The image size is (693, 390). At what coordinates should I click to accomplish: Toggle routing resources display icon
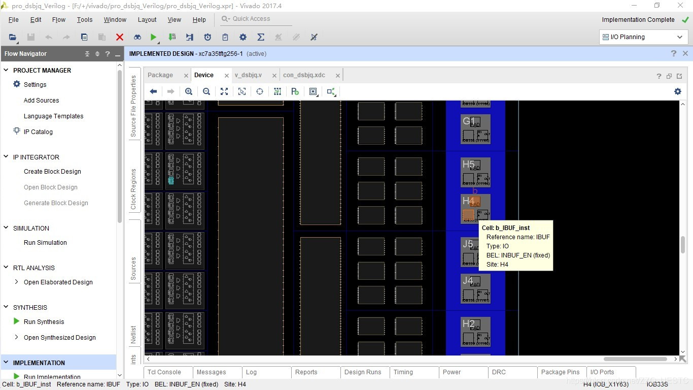278,91
